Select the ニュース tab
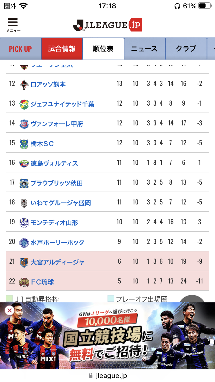 144,49
